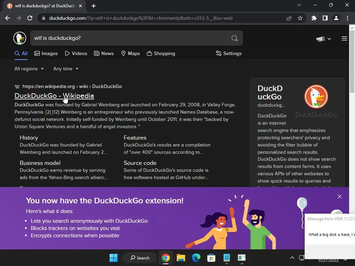The height and width of the screenshot is (266, 355).
Task: Click the duckduckg... site link in info panel
Action: (x=271, y=105)
